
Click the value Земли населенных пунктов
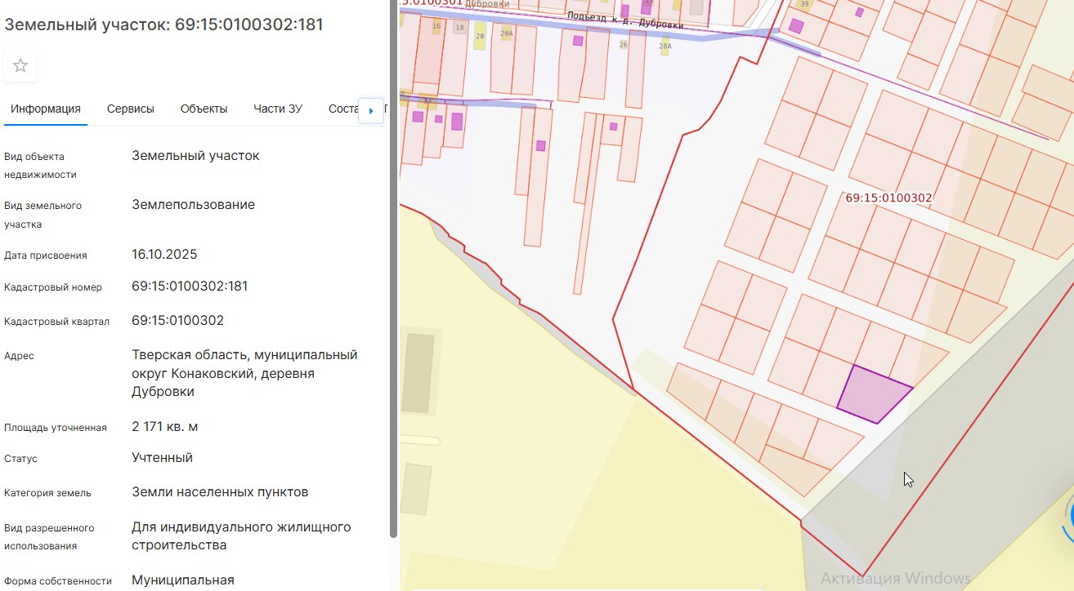pyautogui.click(x=220, y=491)
